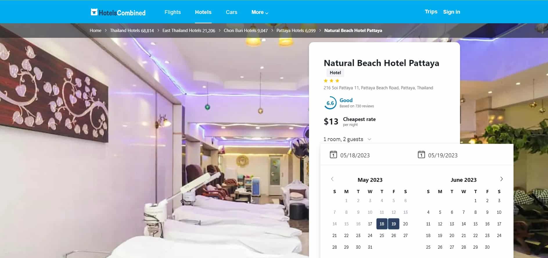548x258 pixels.
Task: Click the 6.6 rating score circle
Action: (330, 103)
